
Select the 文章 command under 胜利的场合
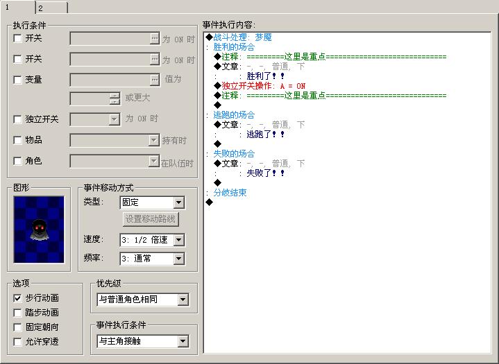click(x=260, y=67)
